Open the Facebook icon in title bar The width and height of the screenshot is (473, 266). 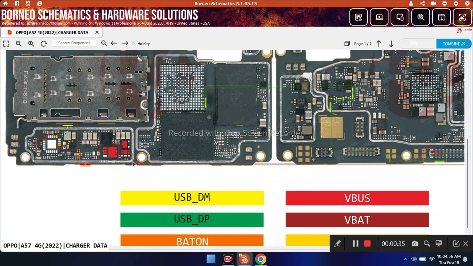17,4
